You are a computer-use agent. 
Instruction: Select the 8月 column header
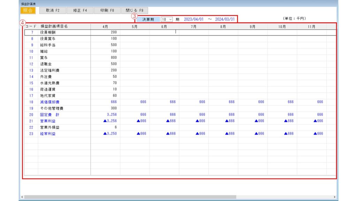(x=223, y=27)
